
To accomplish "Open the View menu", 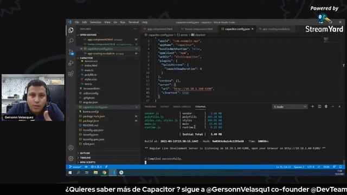I will (x=107, y=22).
